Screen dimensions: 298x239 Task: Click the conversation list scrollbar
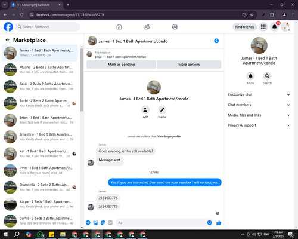click(82, 79)
